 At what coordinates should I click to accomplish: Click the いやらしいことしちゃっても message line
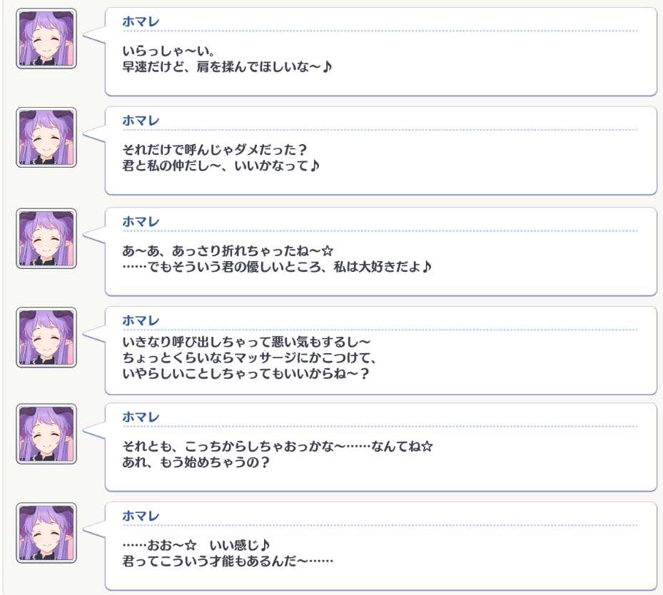point(246,374)
